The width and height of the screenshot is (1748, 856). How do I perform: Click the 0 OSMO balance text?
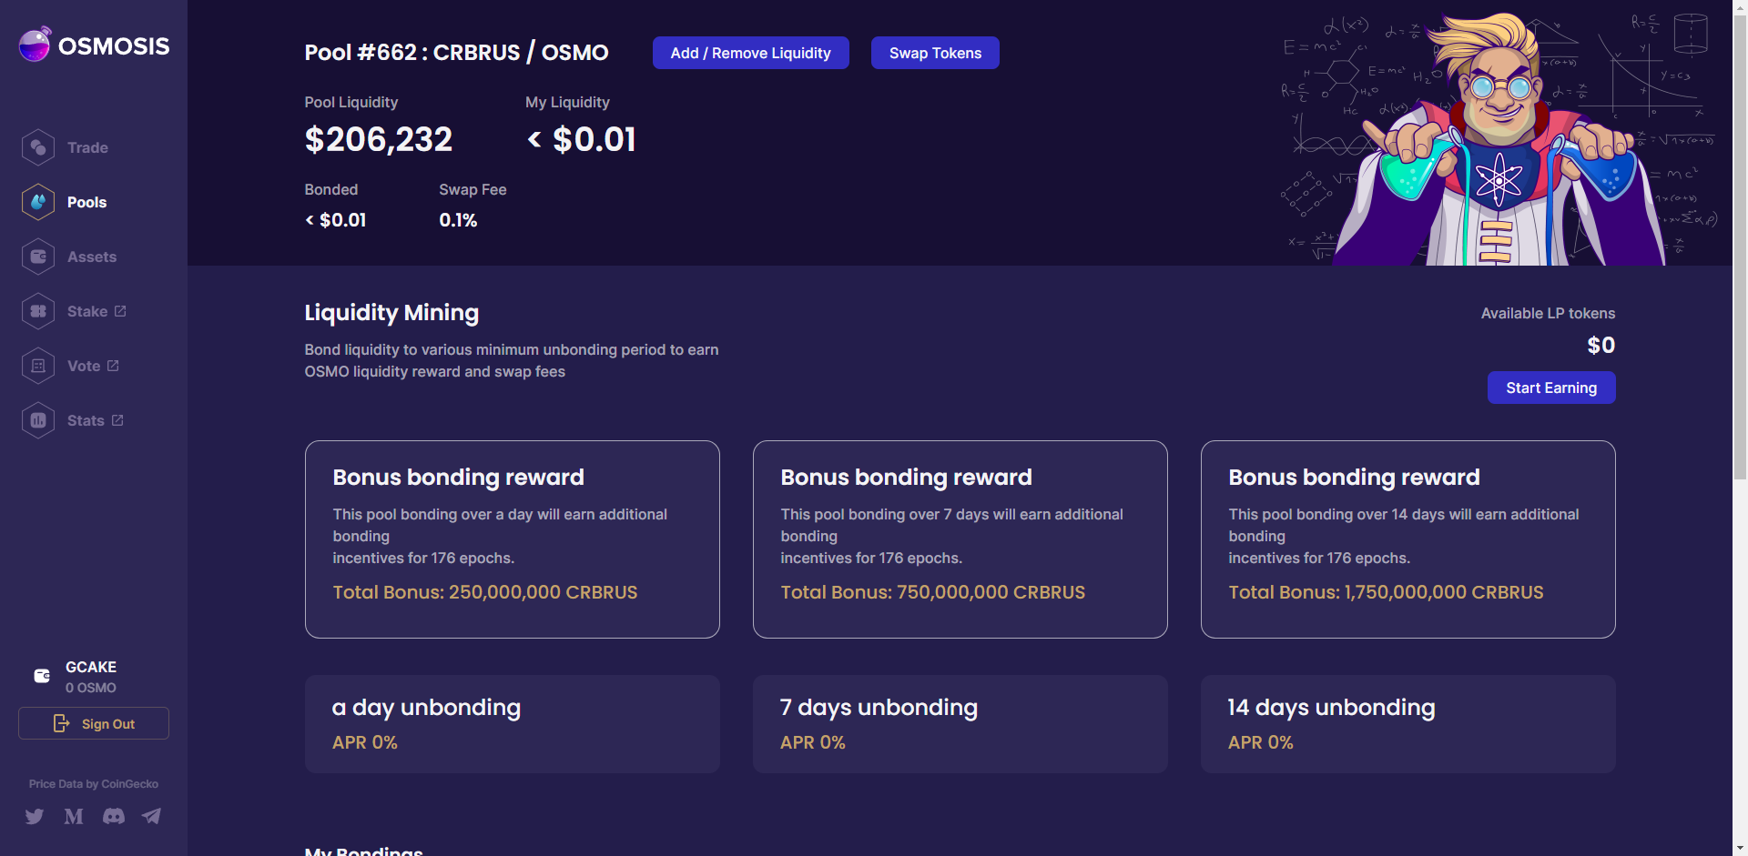[91, 688]
